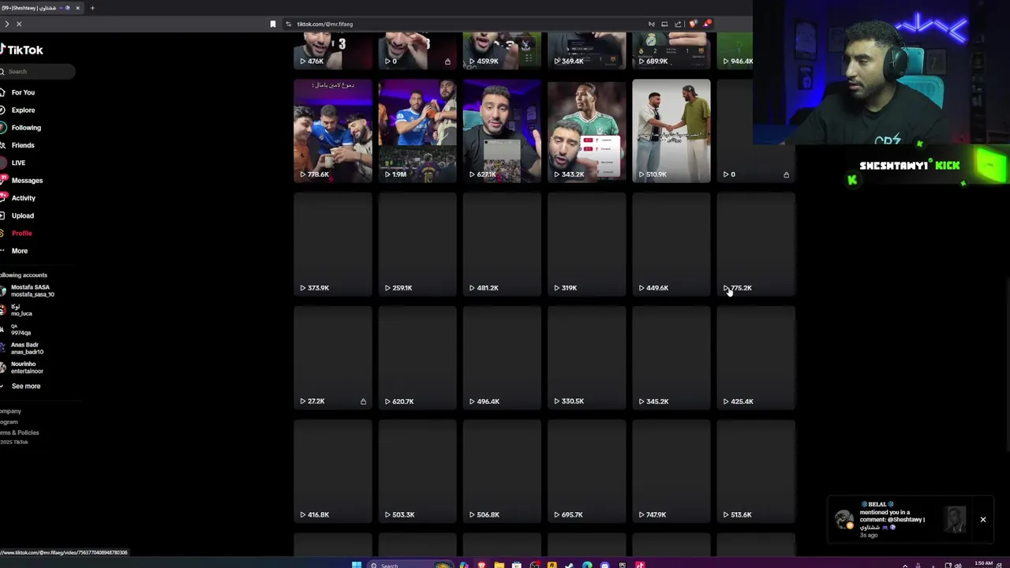
Task: Open the video with 627.1K views
Action: [502, 131]
